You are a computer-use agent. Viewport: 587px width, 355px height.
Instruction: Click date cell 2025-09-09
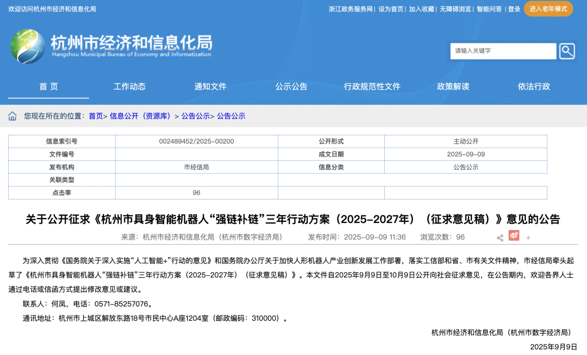(466, 154)
